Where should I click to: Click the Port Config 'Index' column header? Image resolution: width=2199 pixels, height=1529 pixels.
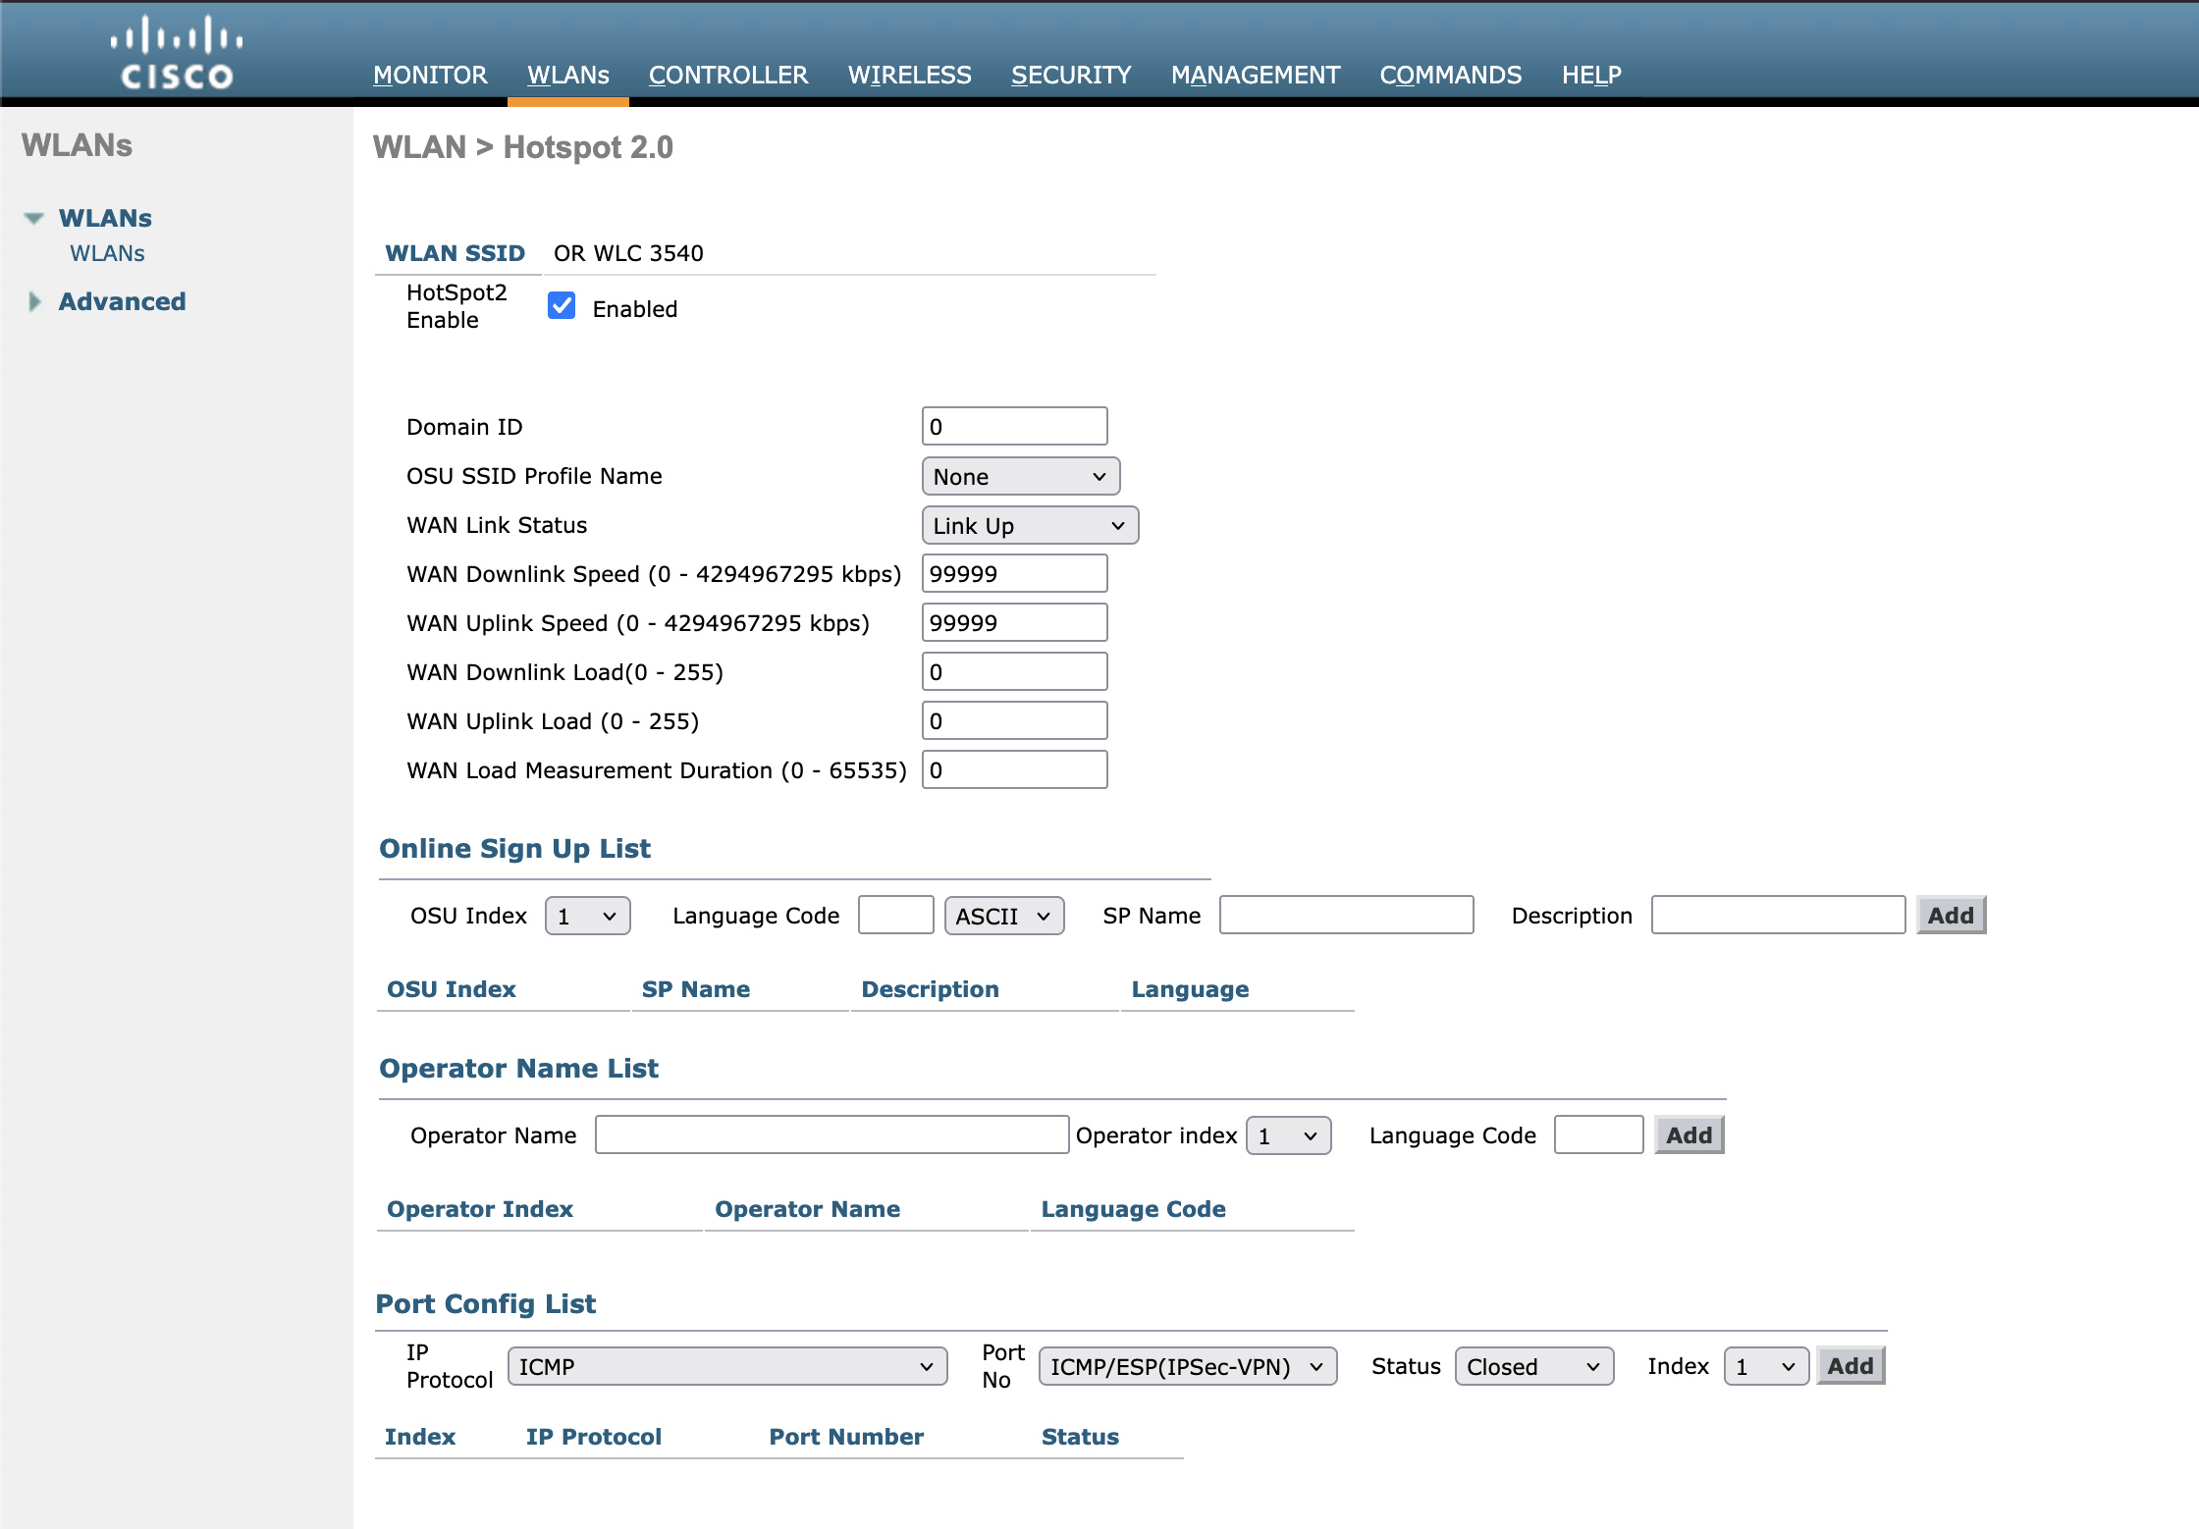pyautogui.click(x=420, y=1437)
